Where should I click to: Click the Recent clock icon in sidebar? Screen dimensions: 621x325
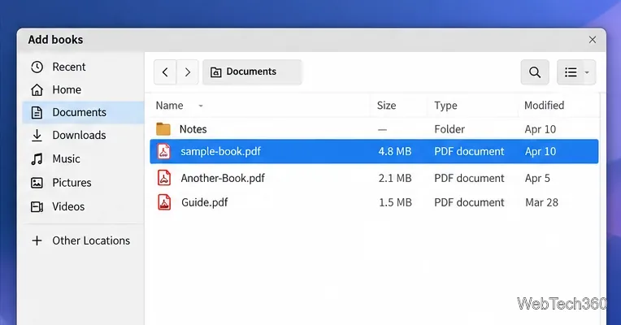point(37,67)
